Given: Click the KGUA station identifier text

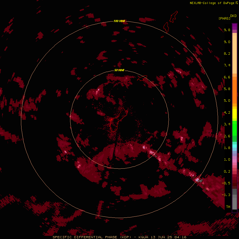Looking at the screenshot, I should click(x=143, y=237).
